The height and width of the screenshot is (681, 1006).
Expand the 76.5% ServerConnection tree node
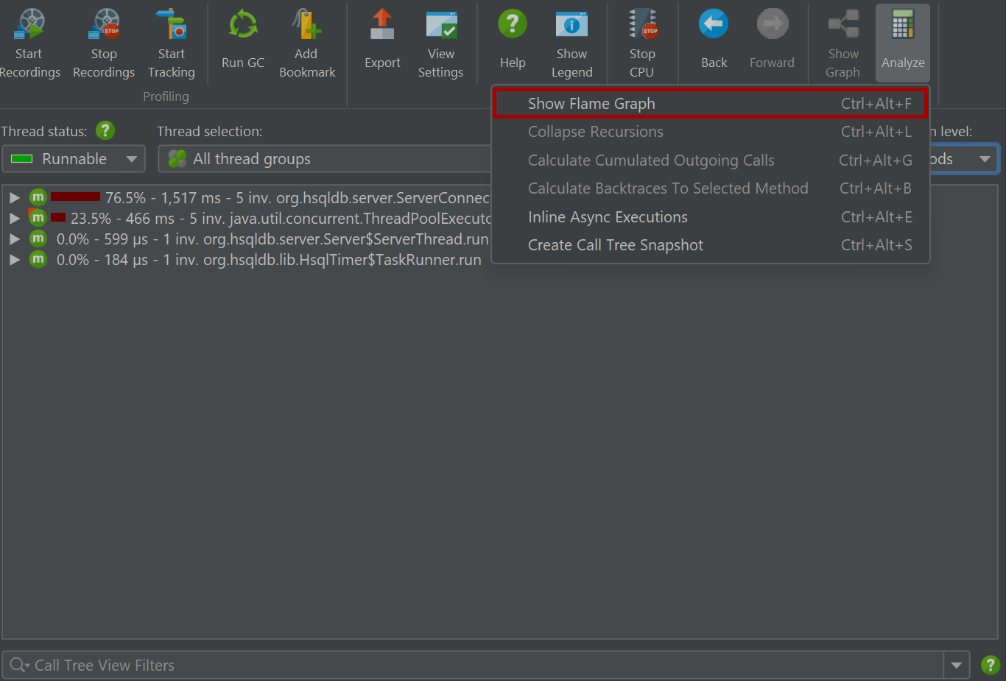coord(14,197)
